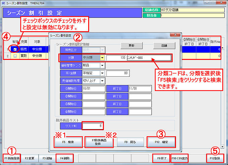Image resolution: width=228 pixels, height=165 pixels.
Task: Click the ①開始日 field containing 10/01
Action: (x=94, y=88)
